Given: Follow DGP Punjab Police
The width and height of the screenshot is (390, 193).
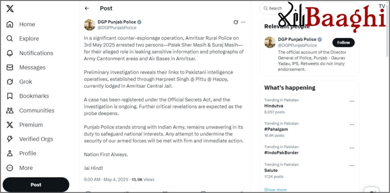Looking at the screenshot, I should point(343,43).
